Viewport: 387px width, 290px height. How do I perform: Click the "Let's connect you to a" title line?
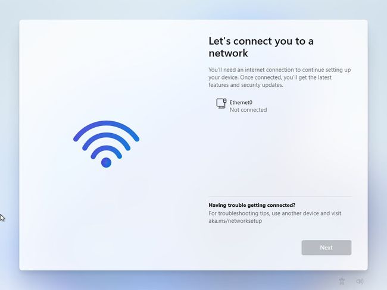pyautogui.click(x=261, y=41)
